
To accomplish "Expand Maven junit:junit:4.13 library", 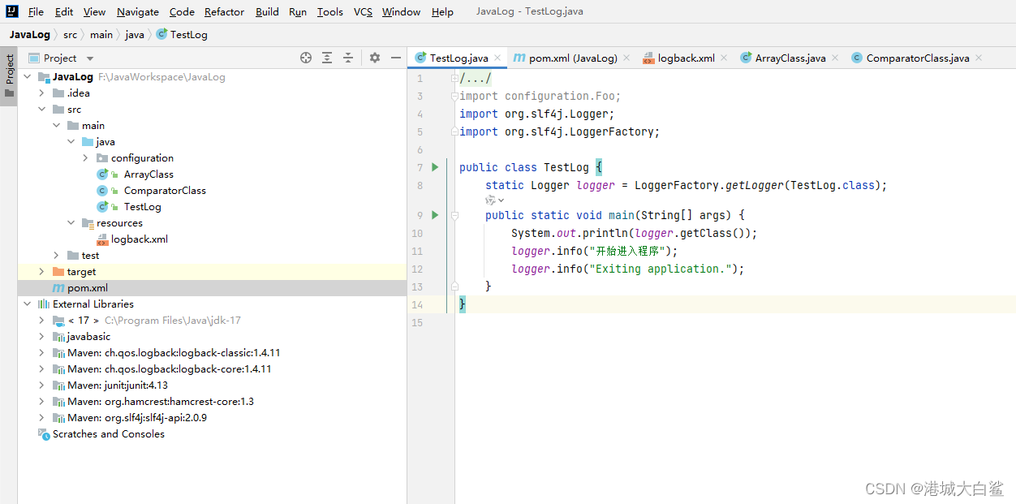I will point(42,386).
